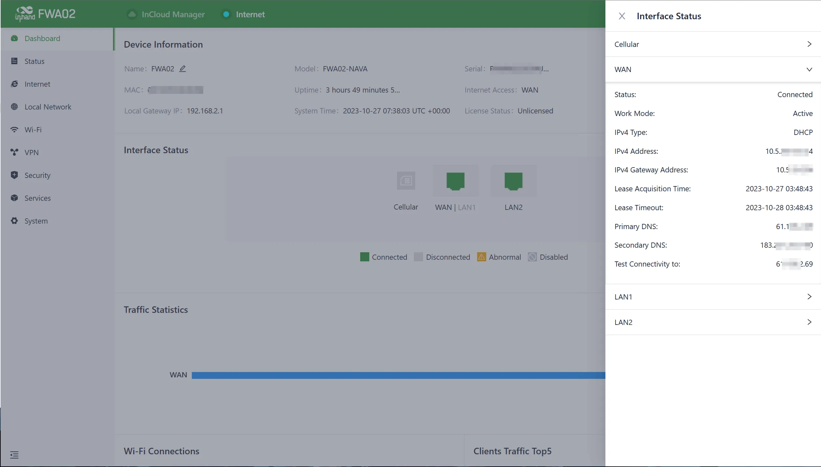Screen dimensions: 821x467
Task: Click the Wi-Fi Connections heading
Action: pos(162,451)
